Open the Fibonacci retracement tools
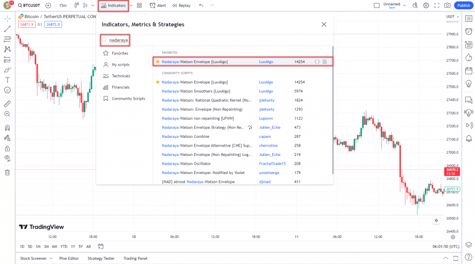The image size is (475, 264). click(7, 39)
